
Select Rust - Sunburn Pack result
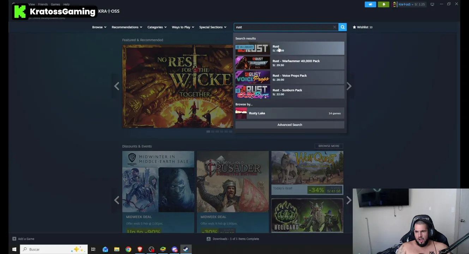point(290,92)
